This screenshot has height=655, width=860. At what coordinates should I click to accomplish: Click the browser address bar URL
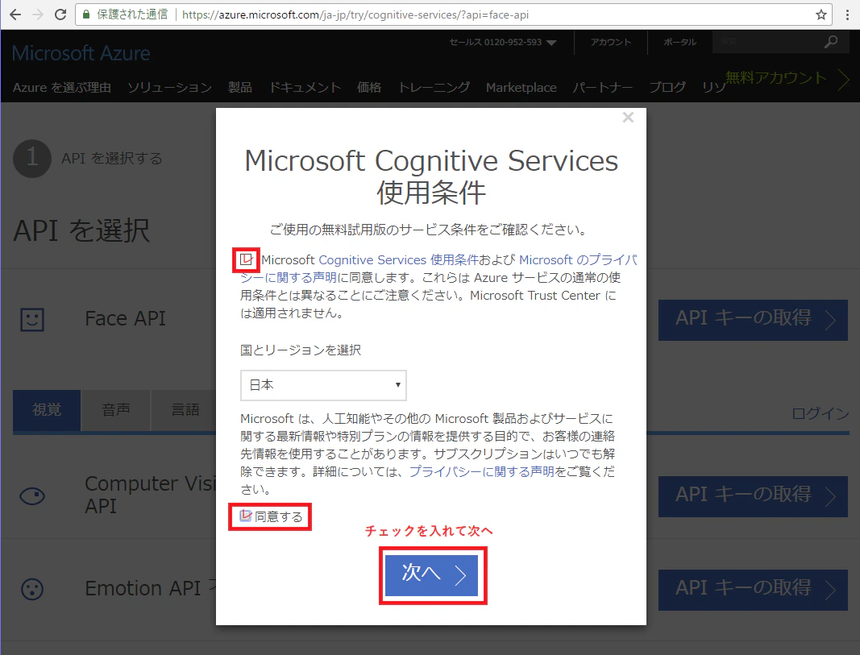point(355,15)
